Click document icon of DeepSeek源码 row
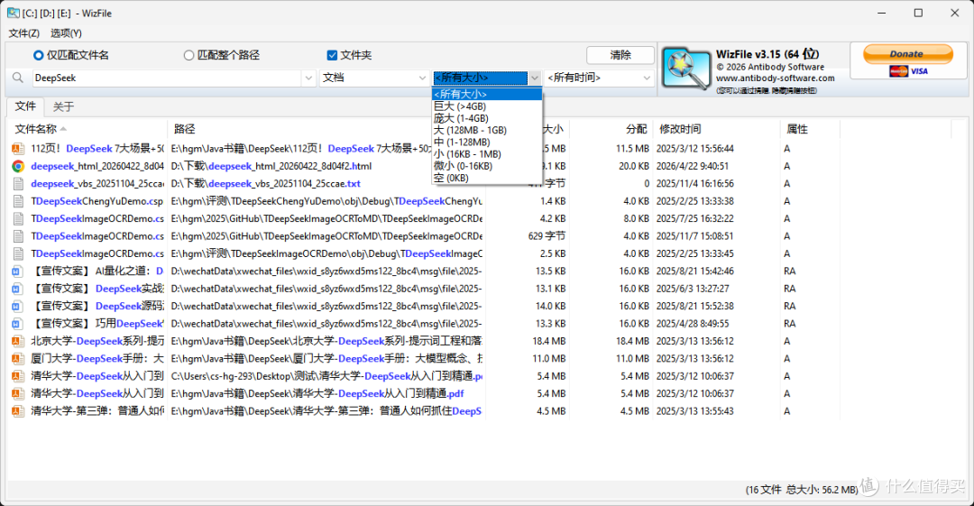The image size is (974, 506). point(18,306)
